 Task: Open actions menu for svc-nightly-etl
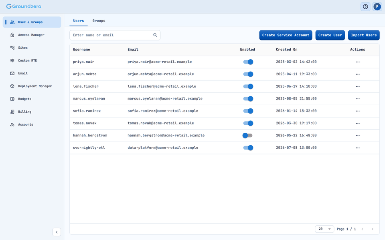[358, 148]
